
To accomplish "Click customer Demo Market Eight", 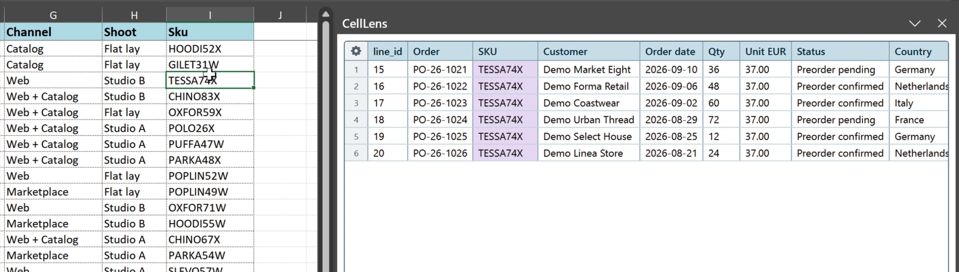I will click(588, 70).
